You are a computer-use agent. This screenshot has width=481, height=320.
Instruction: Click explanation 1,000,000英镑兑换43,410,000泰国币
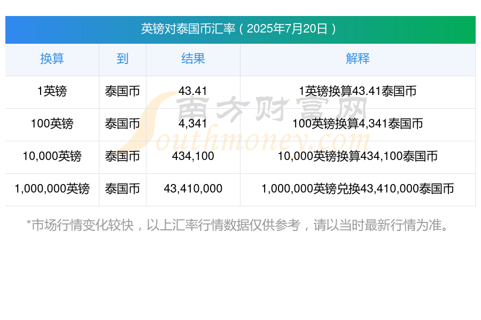click(x=358, y=189)
